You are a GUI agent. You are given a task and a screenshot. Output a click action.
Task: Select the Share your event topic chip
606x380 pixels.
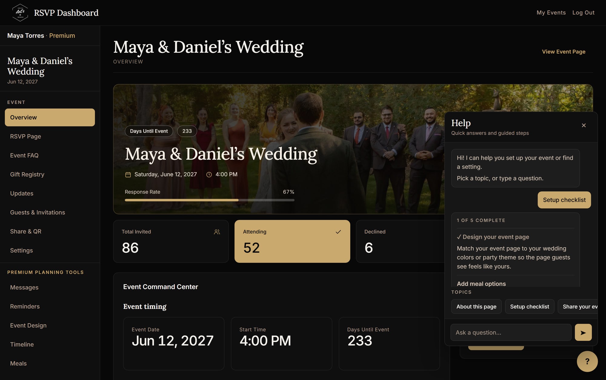578,307
